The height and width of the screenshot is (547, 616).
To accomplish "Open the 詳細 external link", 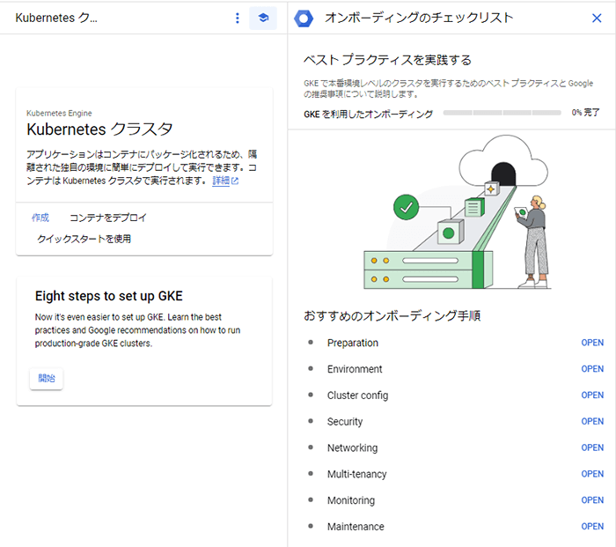I will point(225,181).
